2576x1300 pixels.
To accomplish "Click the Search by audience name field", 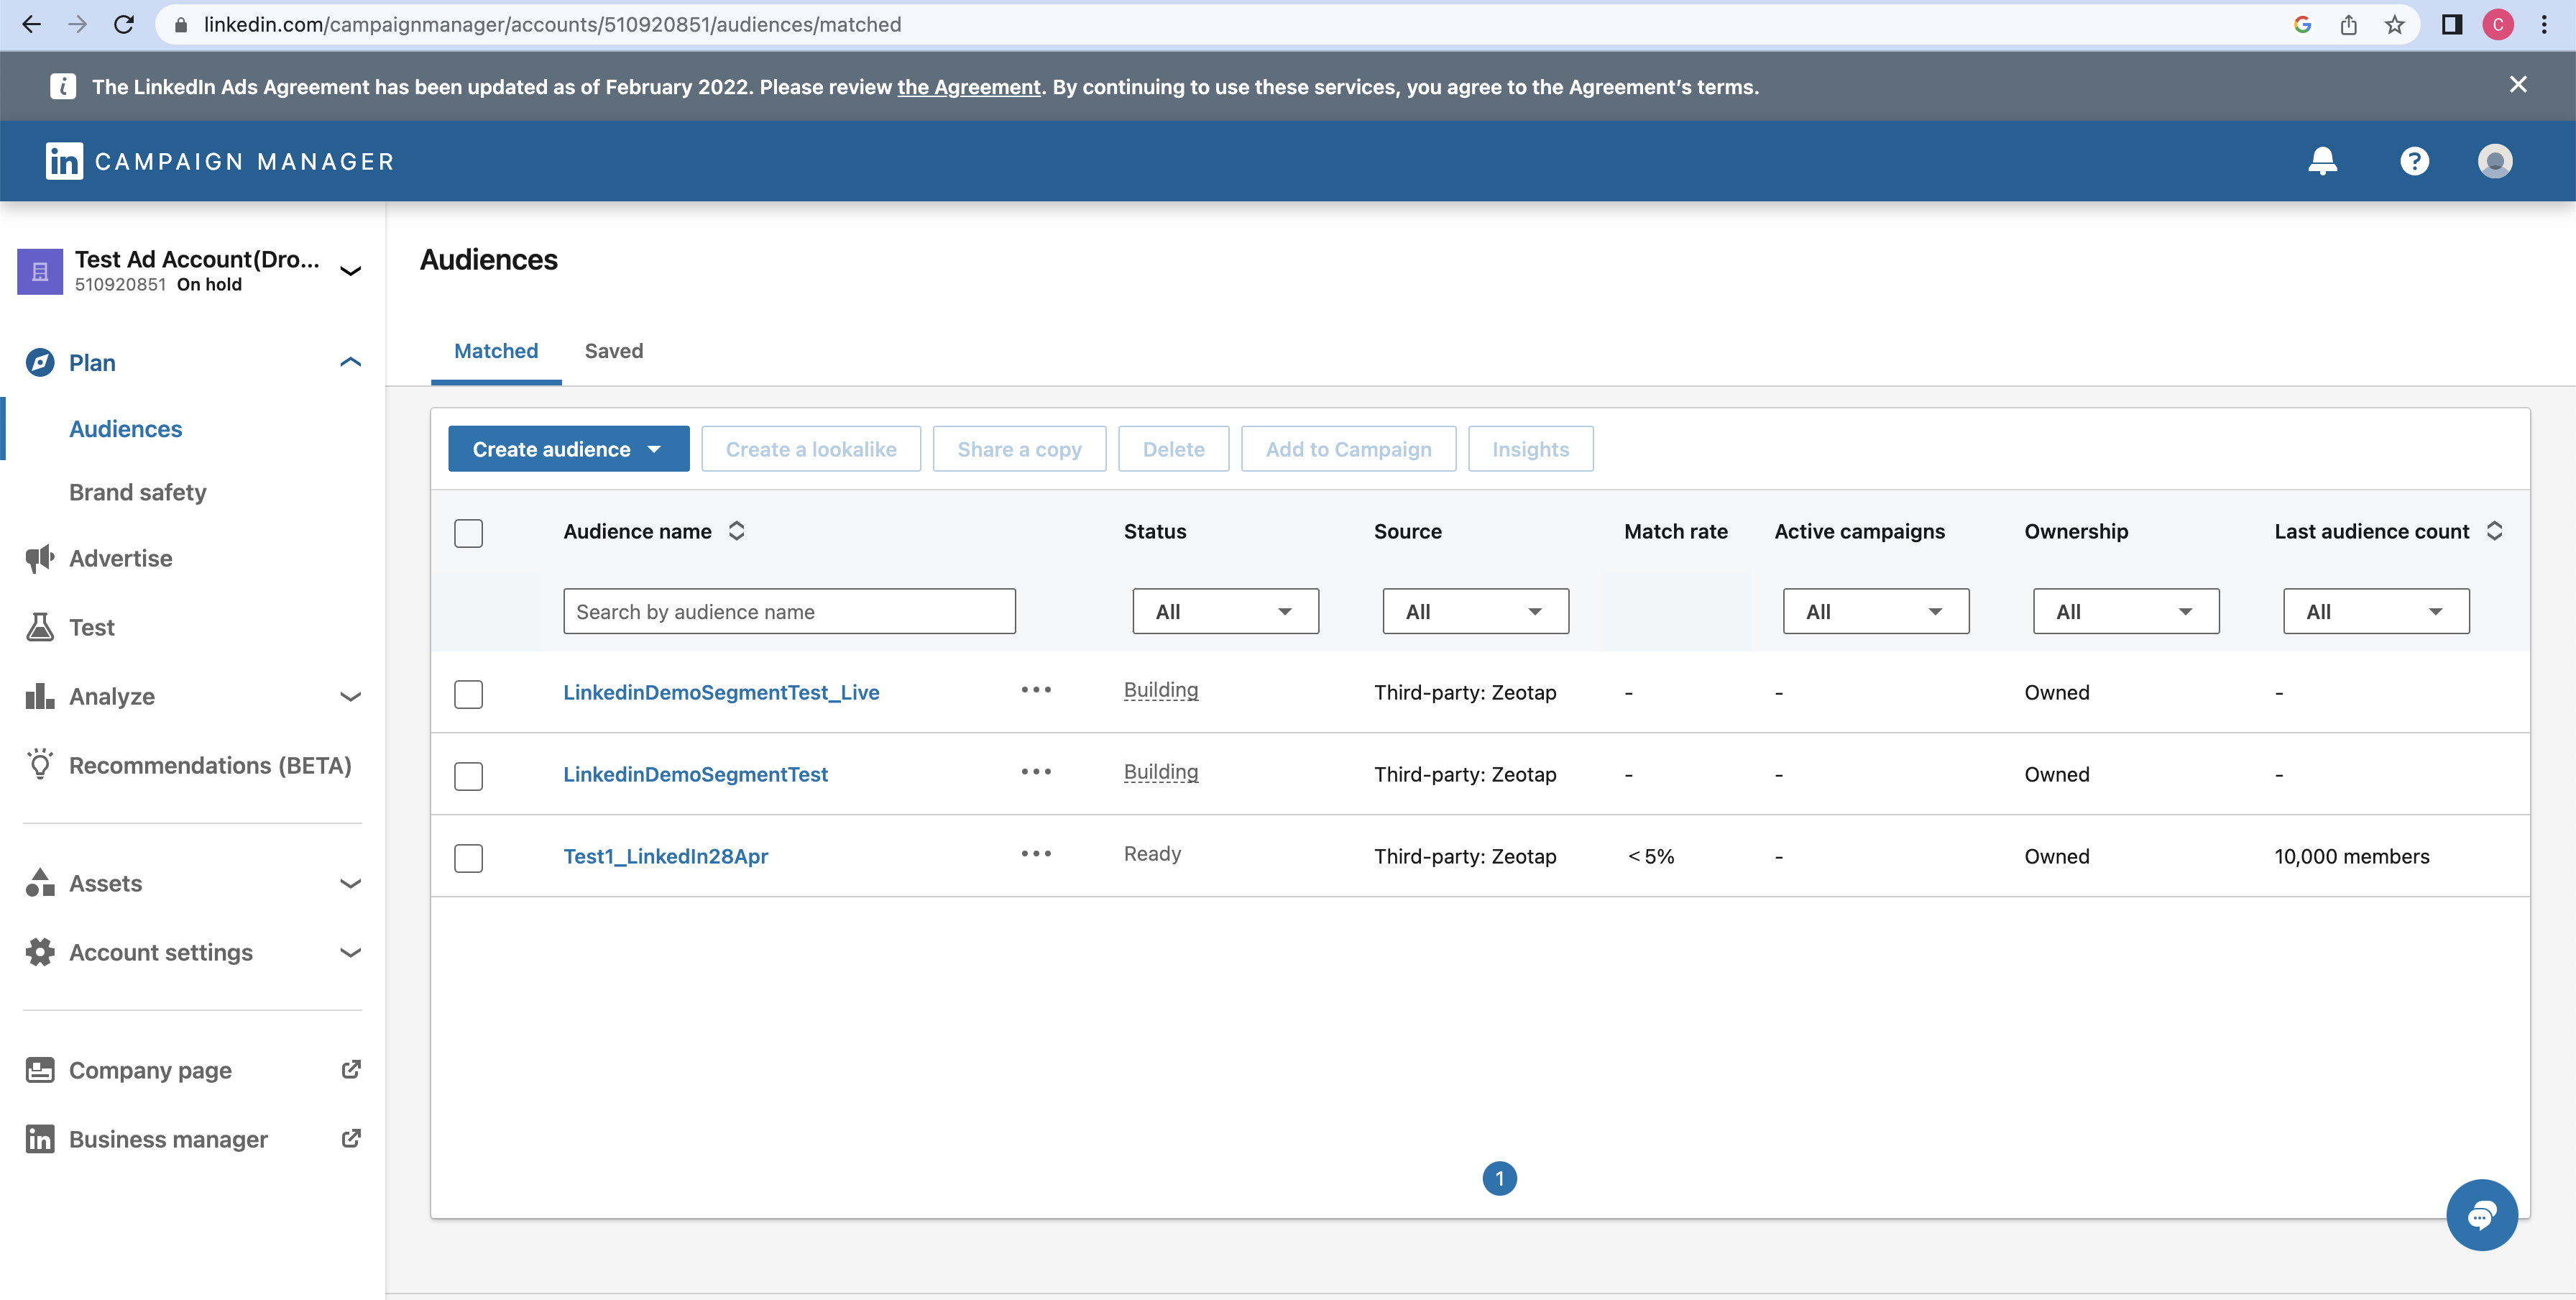I will click(789, 611).
